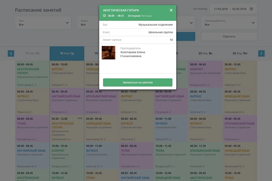Open Фитнес 08.00-10.00 on 23 Апр

tap(240, 74)
